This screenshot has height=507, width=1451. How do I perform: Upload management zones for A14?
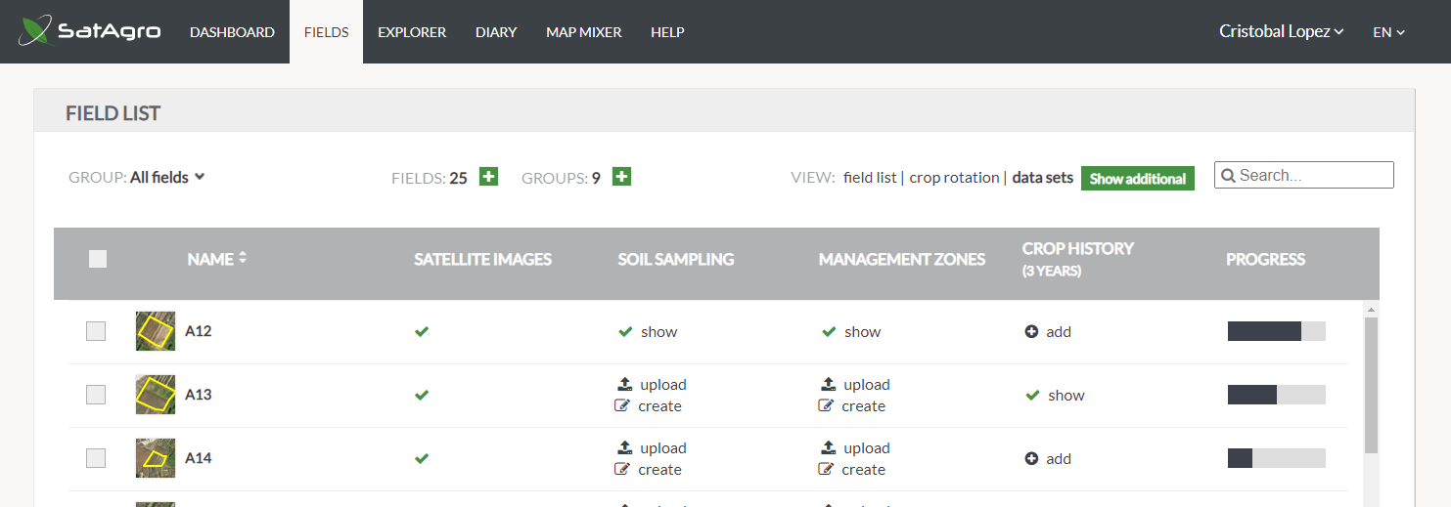point(867,448)
